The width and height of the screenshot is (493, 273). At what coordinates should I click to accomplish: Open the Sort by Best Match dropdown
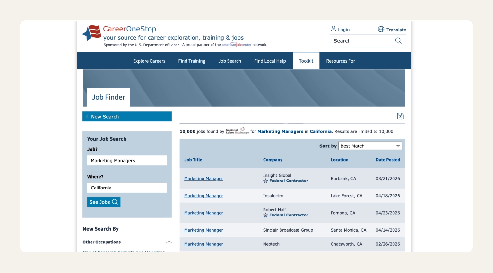point(370,146)
